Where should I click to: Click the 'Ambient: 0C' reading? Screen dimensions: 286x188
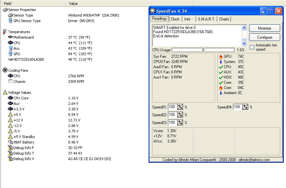(233, 93)
